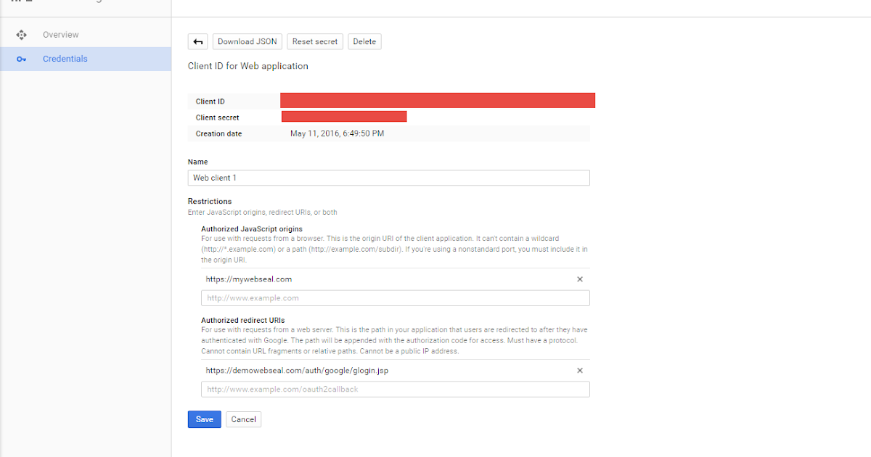Delete this credential

pyautogui.click(x=364, y=41)
